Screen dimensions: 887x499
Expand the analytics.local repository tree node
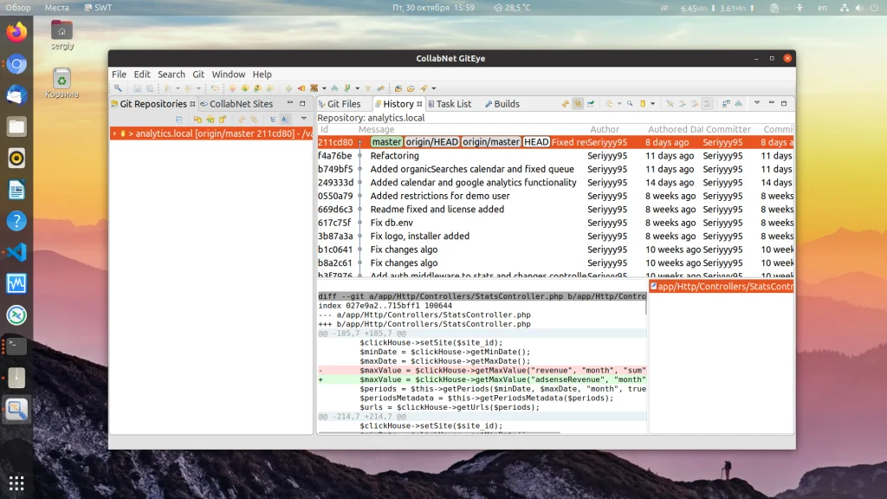[x=114, y=134]
